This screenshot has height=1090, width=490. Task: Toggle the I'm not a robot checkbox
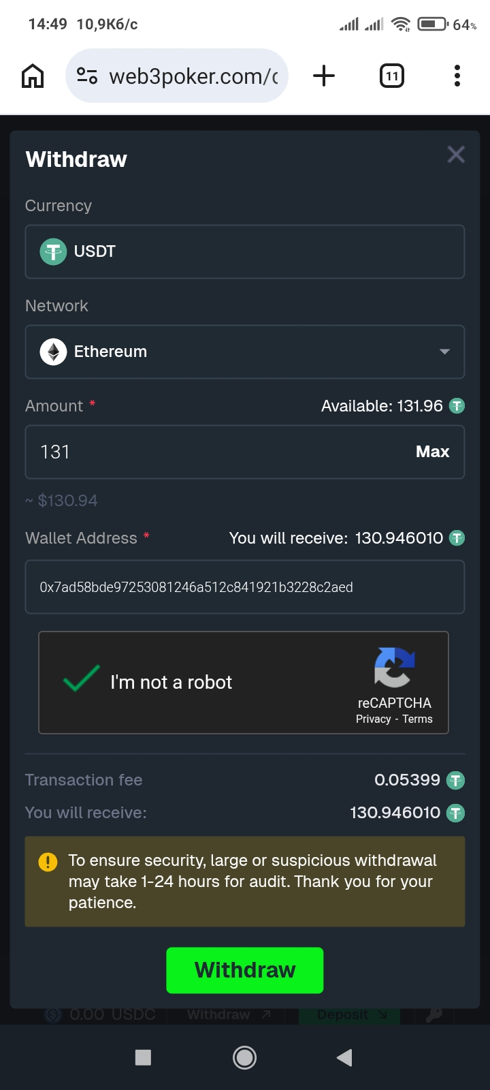(x=82, y=679)
